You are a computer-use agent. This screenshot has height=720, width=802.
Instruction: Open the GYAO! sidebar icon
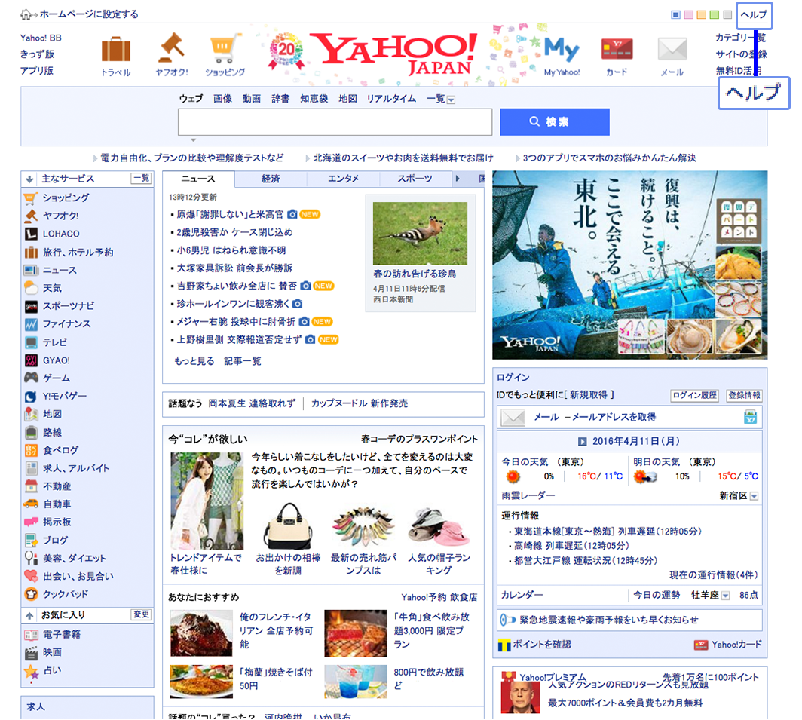point(31,360)
